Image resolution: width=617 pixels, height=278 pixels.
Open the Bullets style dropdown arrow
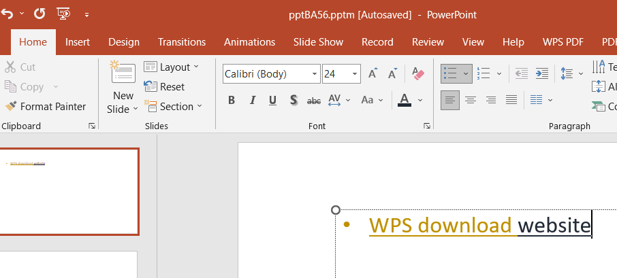click(x=466, y=73)
